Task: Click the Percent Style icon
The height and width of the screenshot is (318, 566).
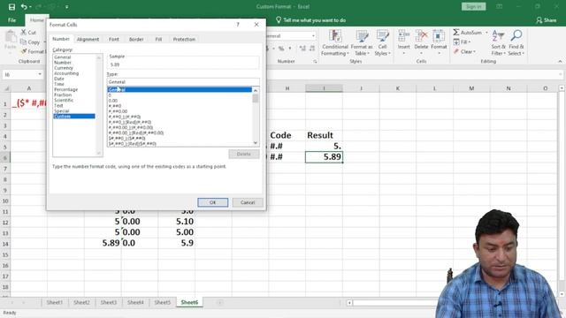Action: [281, 49]
